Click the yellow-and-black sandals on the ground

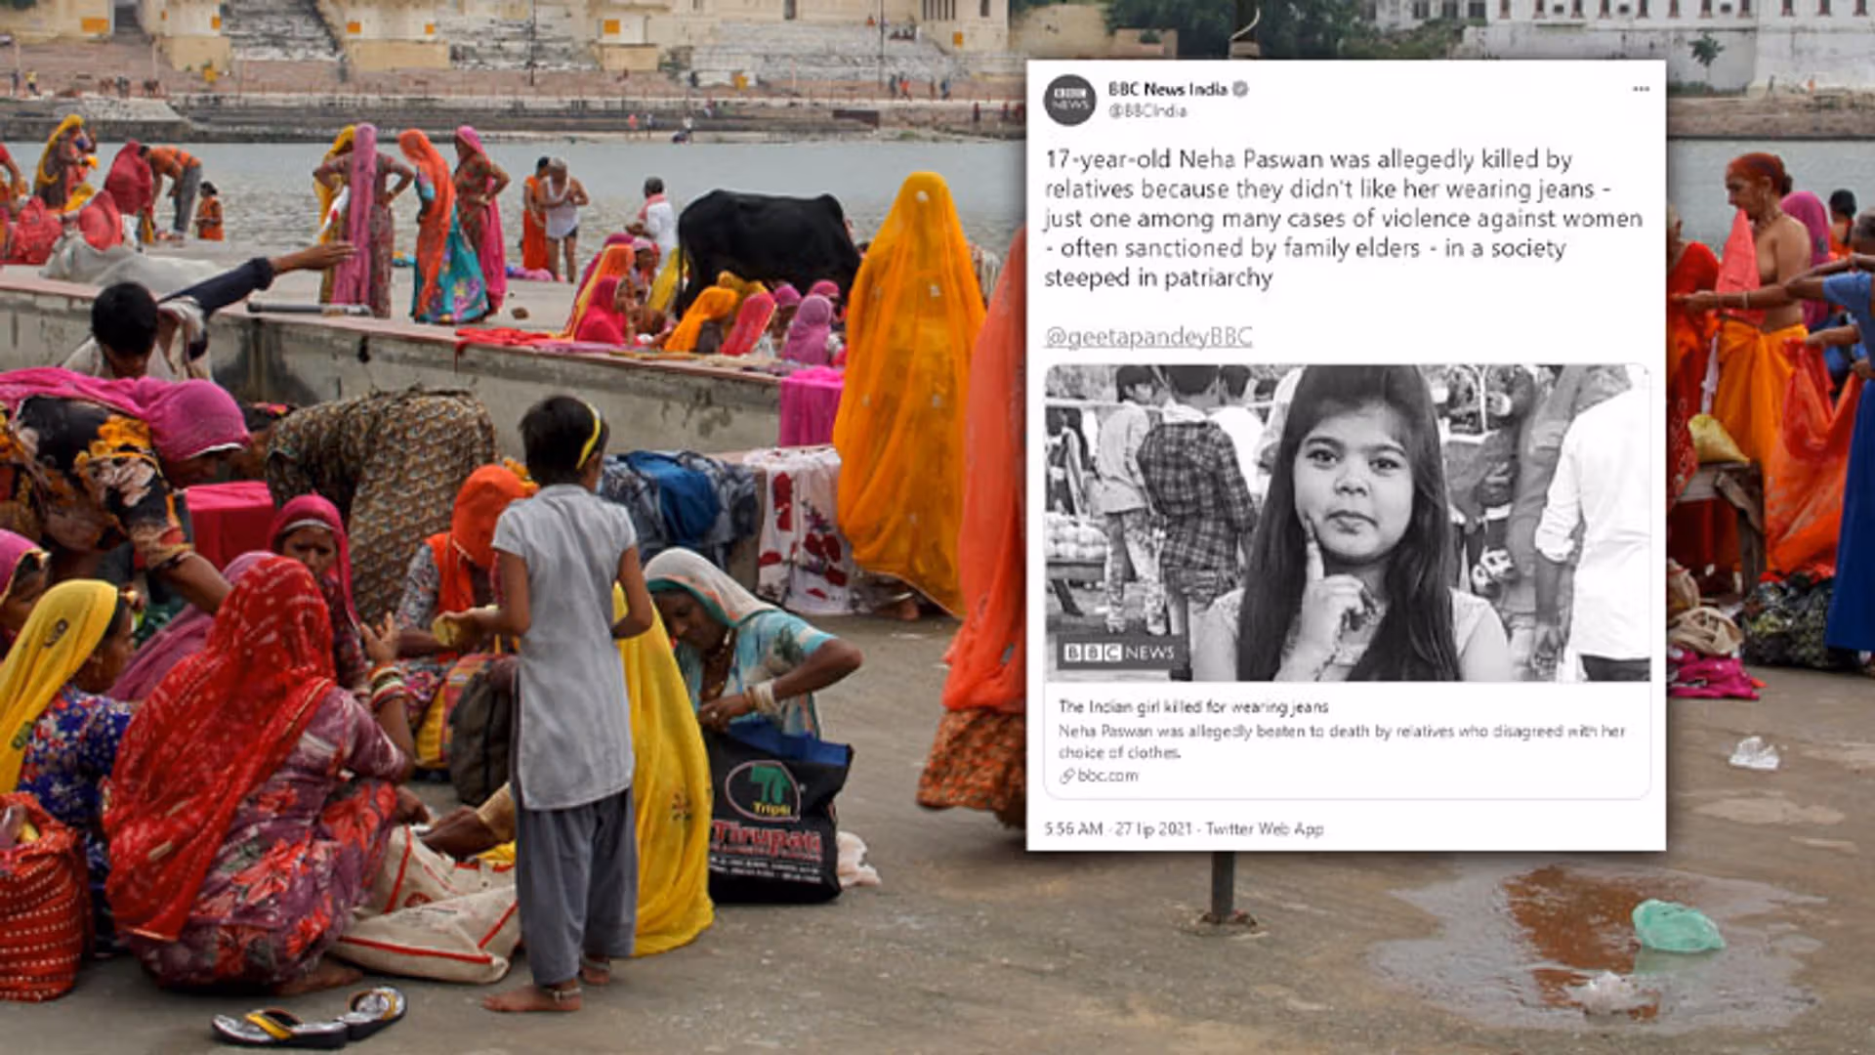tap(311, 1016)
